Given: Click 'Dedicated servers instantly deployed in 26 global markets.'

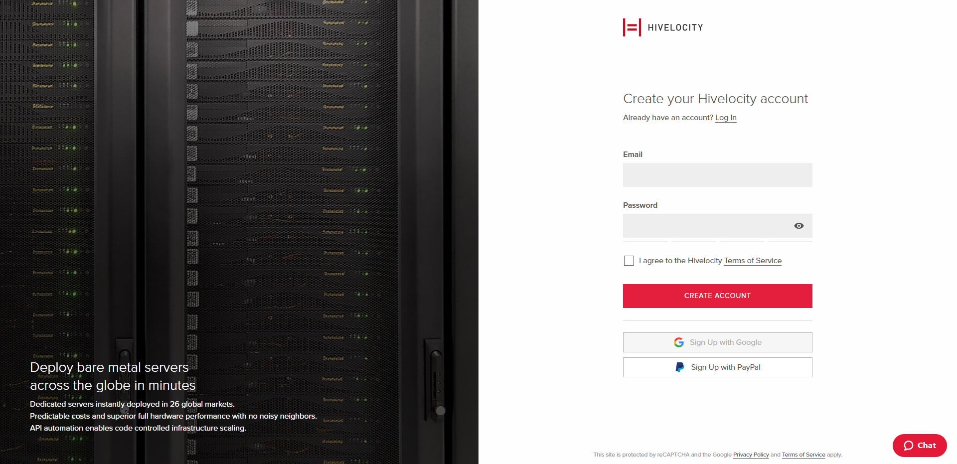Looking at the screenshot, I should pos(132,404).
